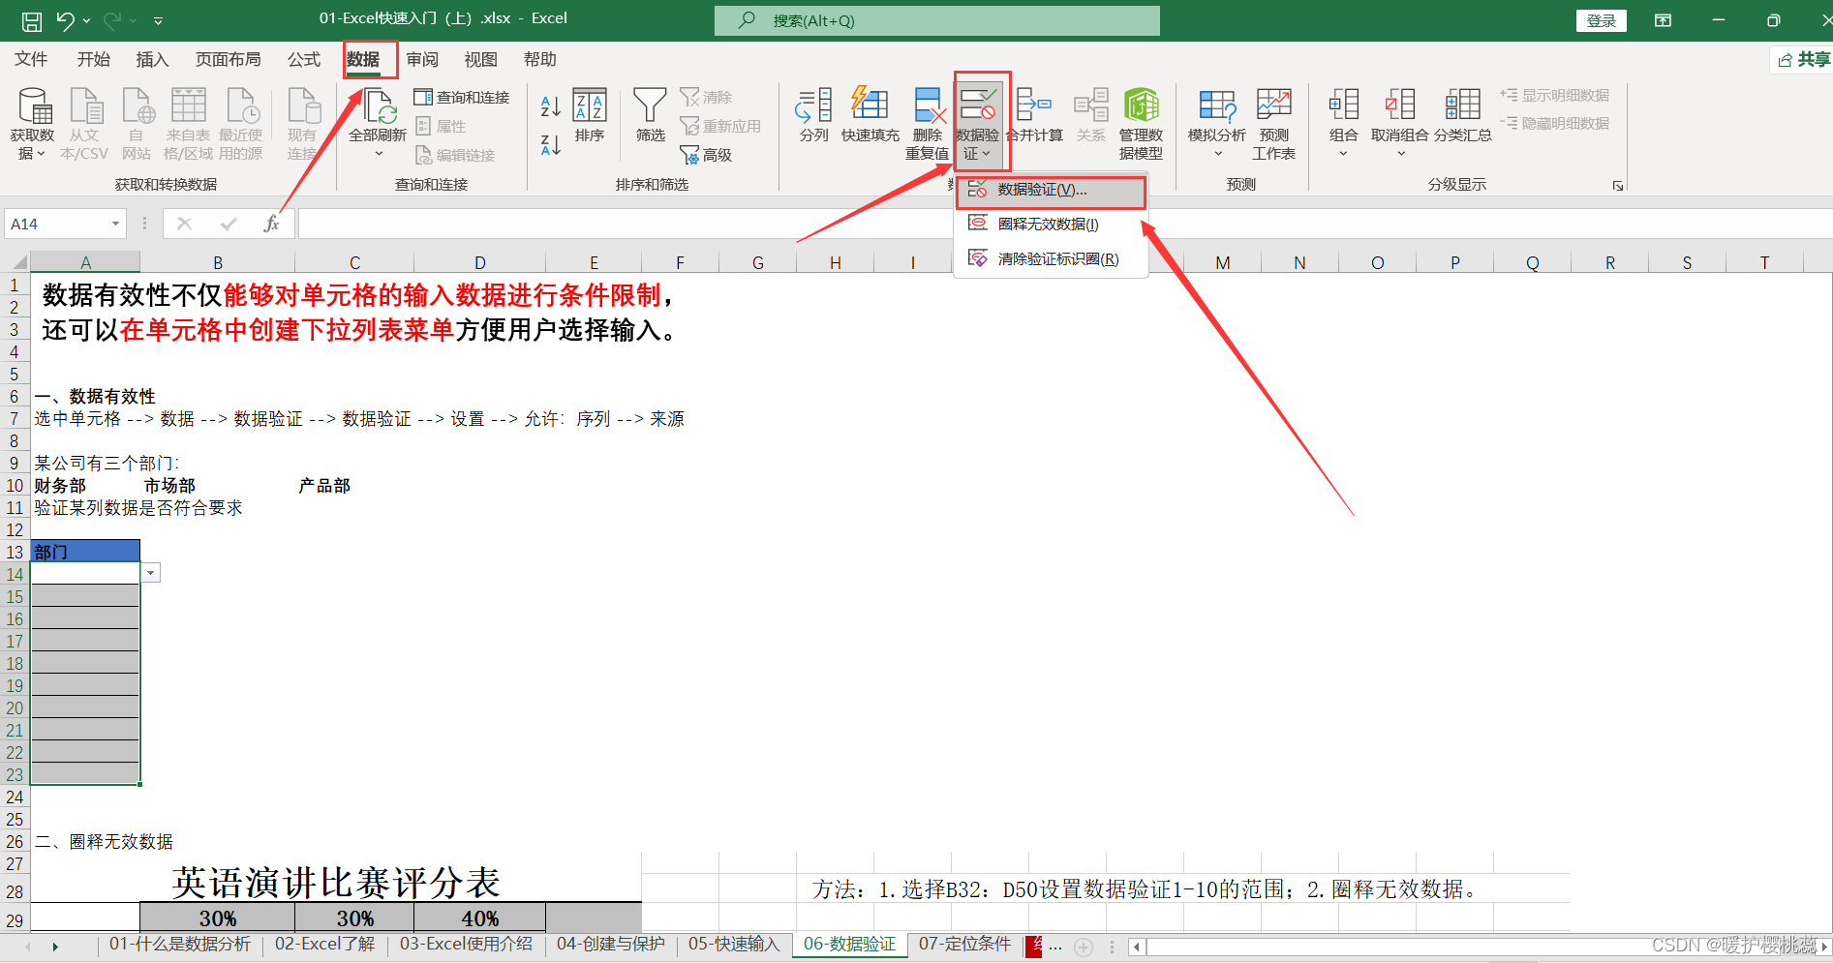Expand Refresh All (全部刷新) dropdown arrow
Viewport: 1833px width, 963px height.
tap(379, 154)
